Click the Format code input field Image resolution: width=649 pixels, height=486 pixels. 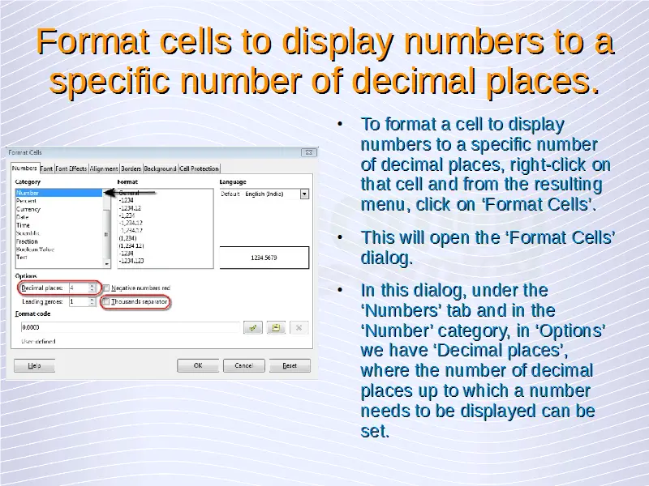pyautogui.click(x=130, y=327)
